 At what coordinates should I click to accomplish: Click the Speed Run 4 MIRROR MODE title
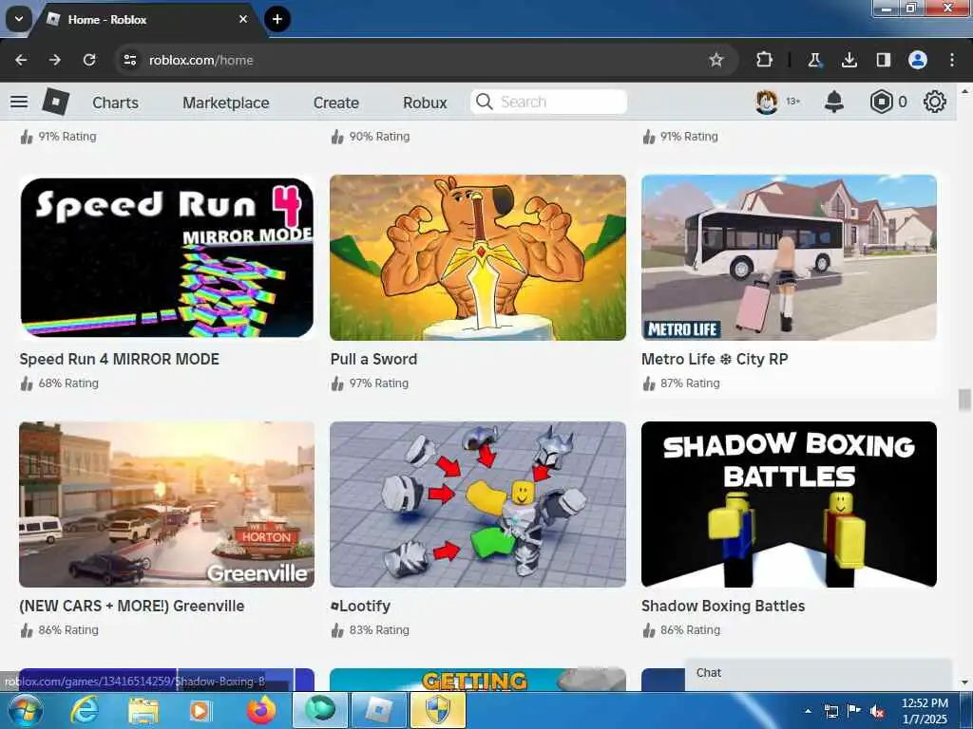pos(119,359)
